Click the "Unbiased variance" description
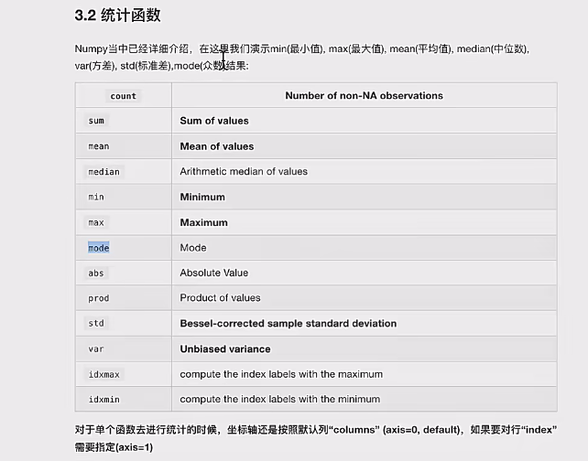The image size is (588, 461). tap(225, 349)
